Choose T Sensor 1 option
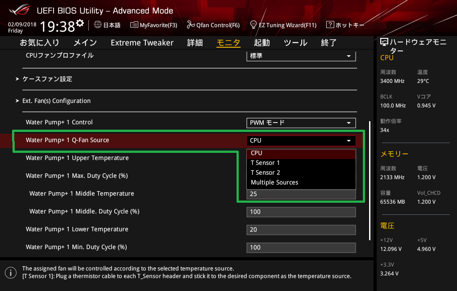Screen dimensions: 457x291 point(301,163)
